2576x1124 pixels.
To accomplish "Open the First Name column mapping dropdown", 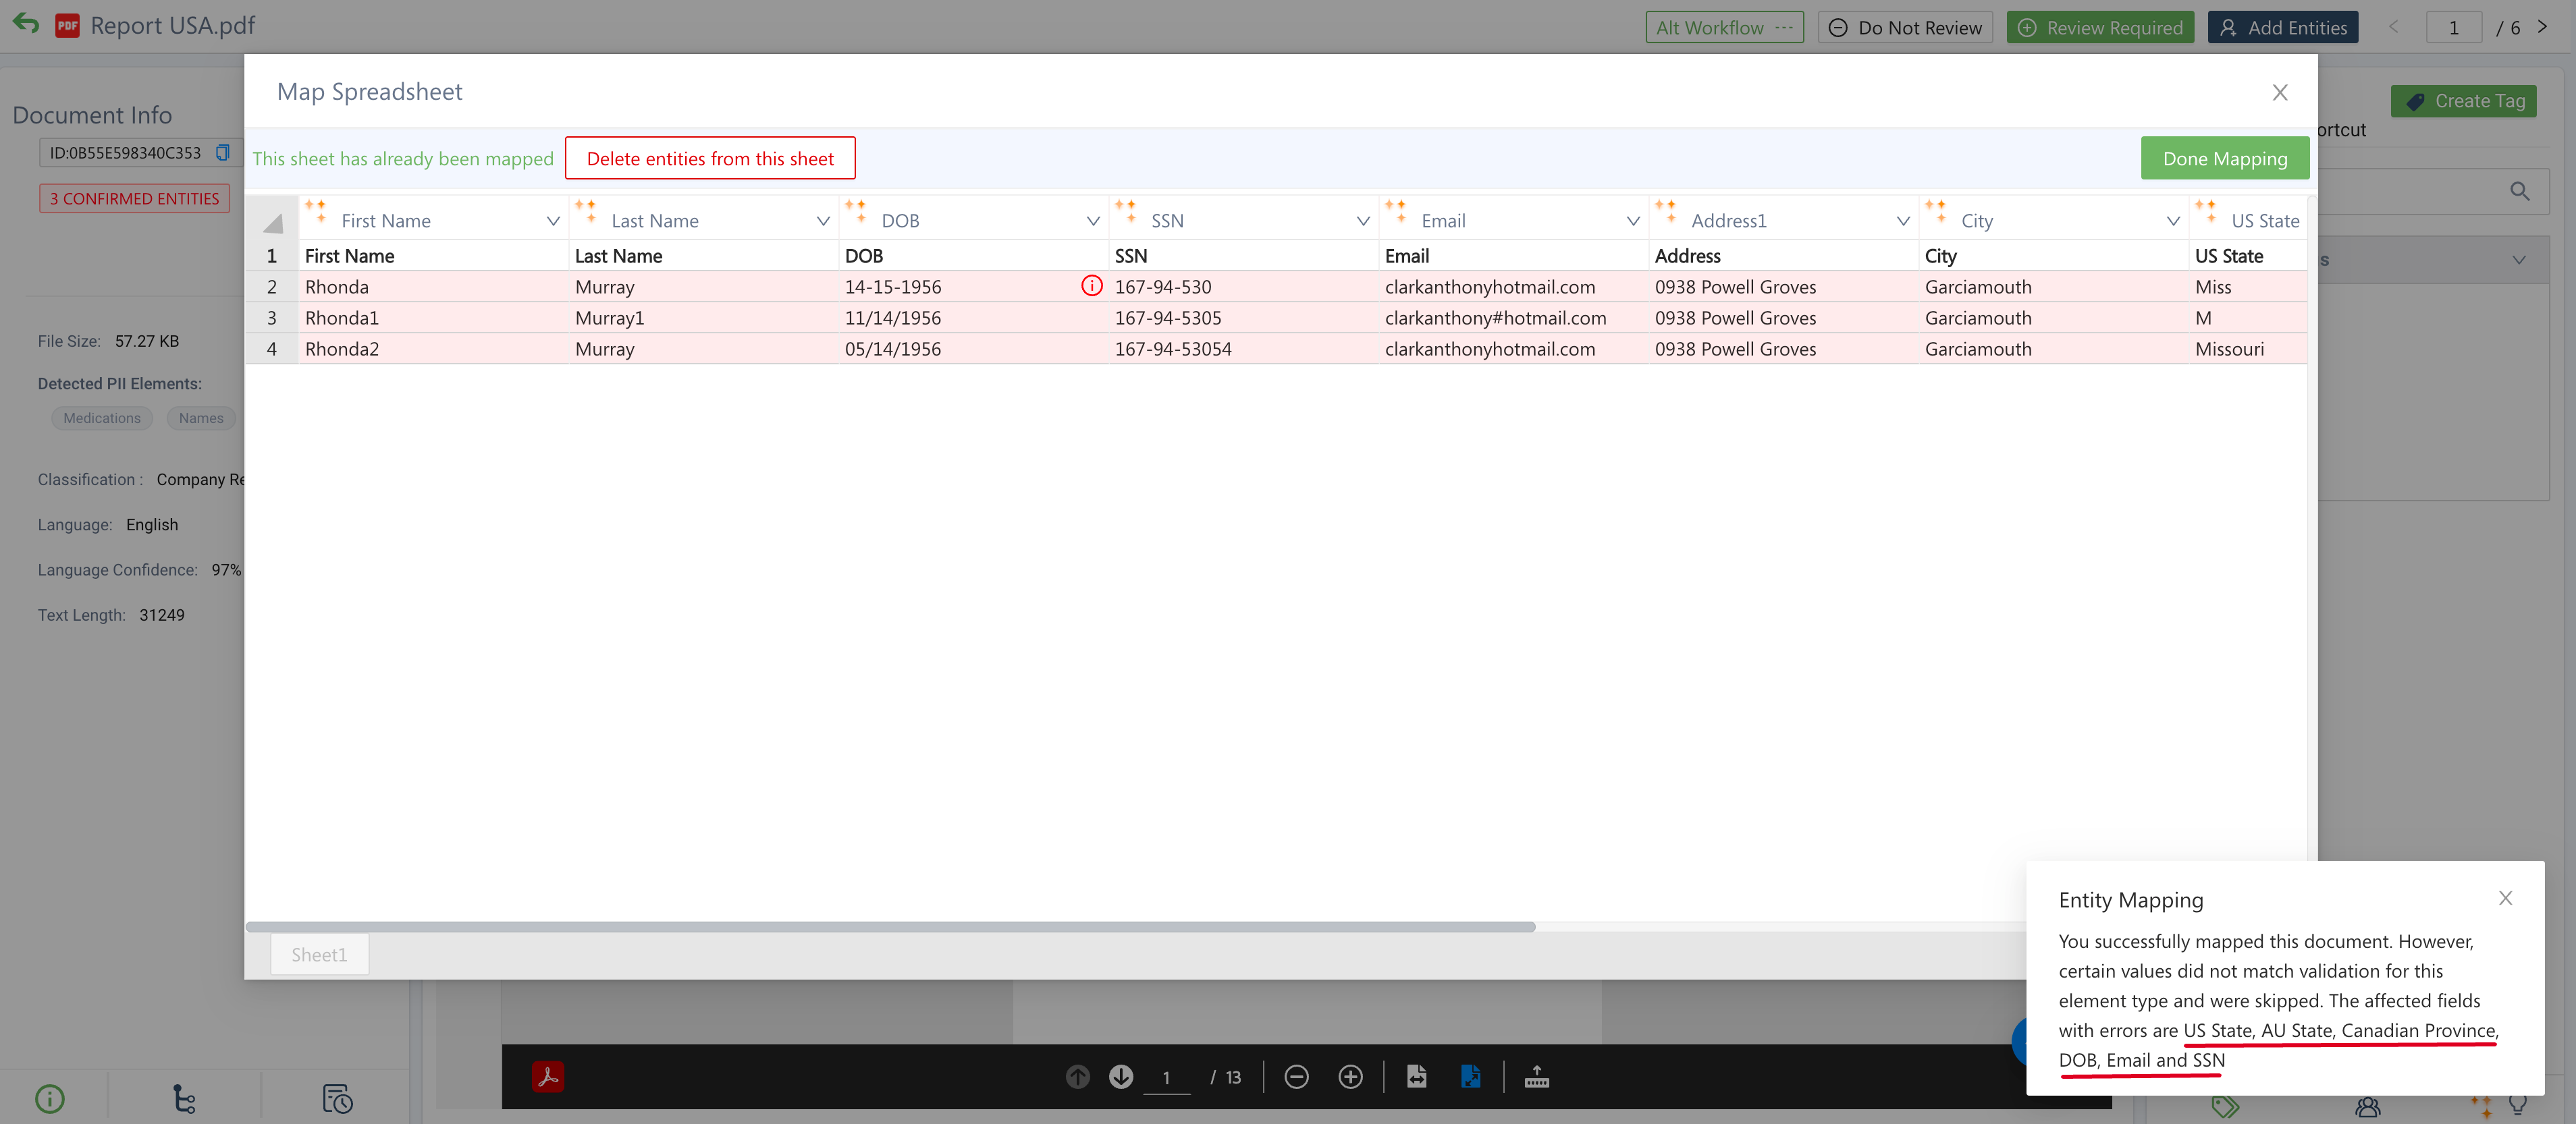I will pos(552,222).
